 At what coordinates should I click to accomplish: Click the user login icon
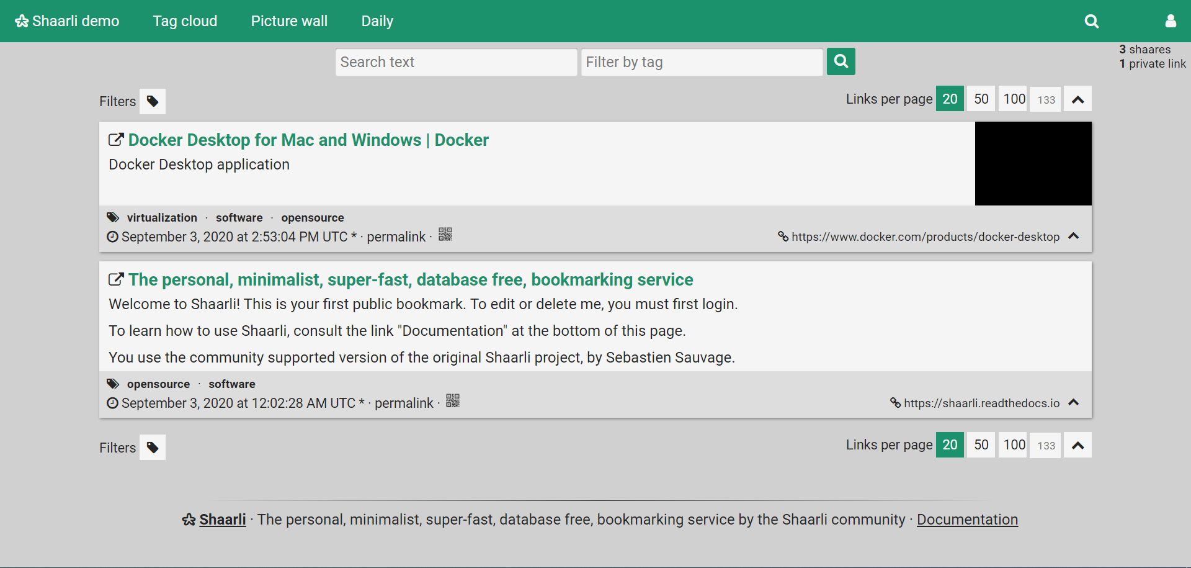coord(1171,21)
